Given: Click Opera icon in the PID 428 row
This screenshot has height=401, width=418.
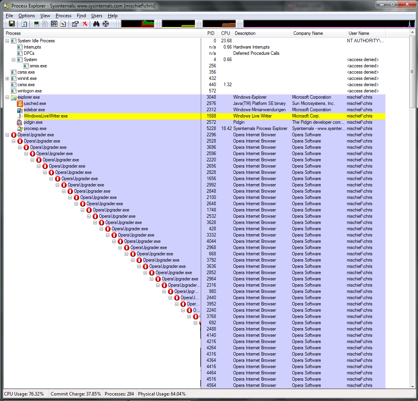Looking at the screenshot, I should click(x=108, y=229).
